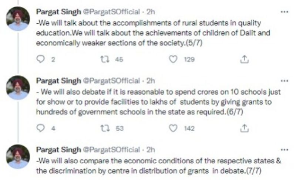The image size is (296, 180).
Task: Share the 6/7 tweet
Action: [x=244, y=128]
